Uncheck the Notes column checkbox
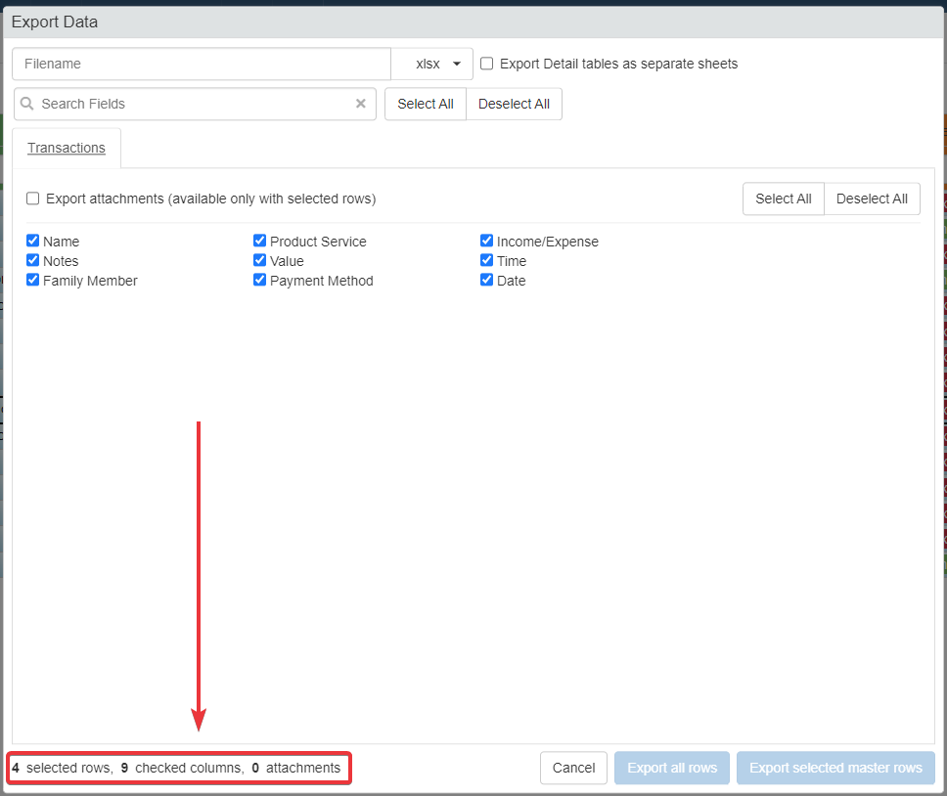The image size is (947, 796). 33,261
